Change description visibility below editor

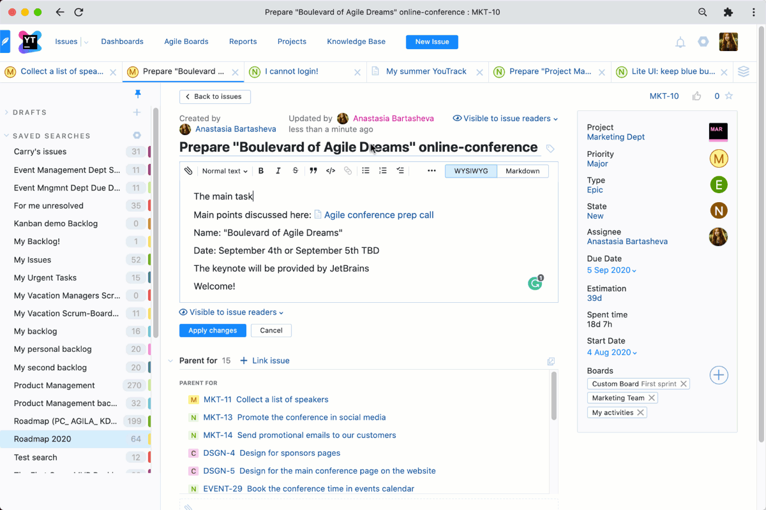click(x=232, y=312)
